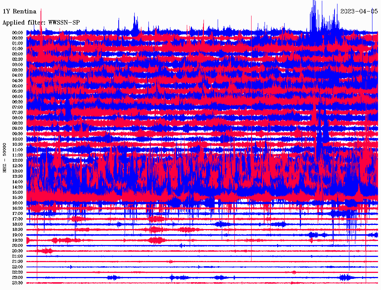381x290 pixels.
Task: Select the 22:30 time label
Action: 17,272
